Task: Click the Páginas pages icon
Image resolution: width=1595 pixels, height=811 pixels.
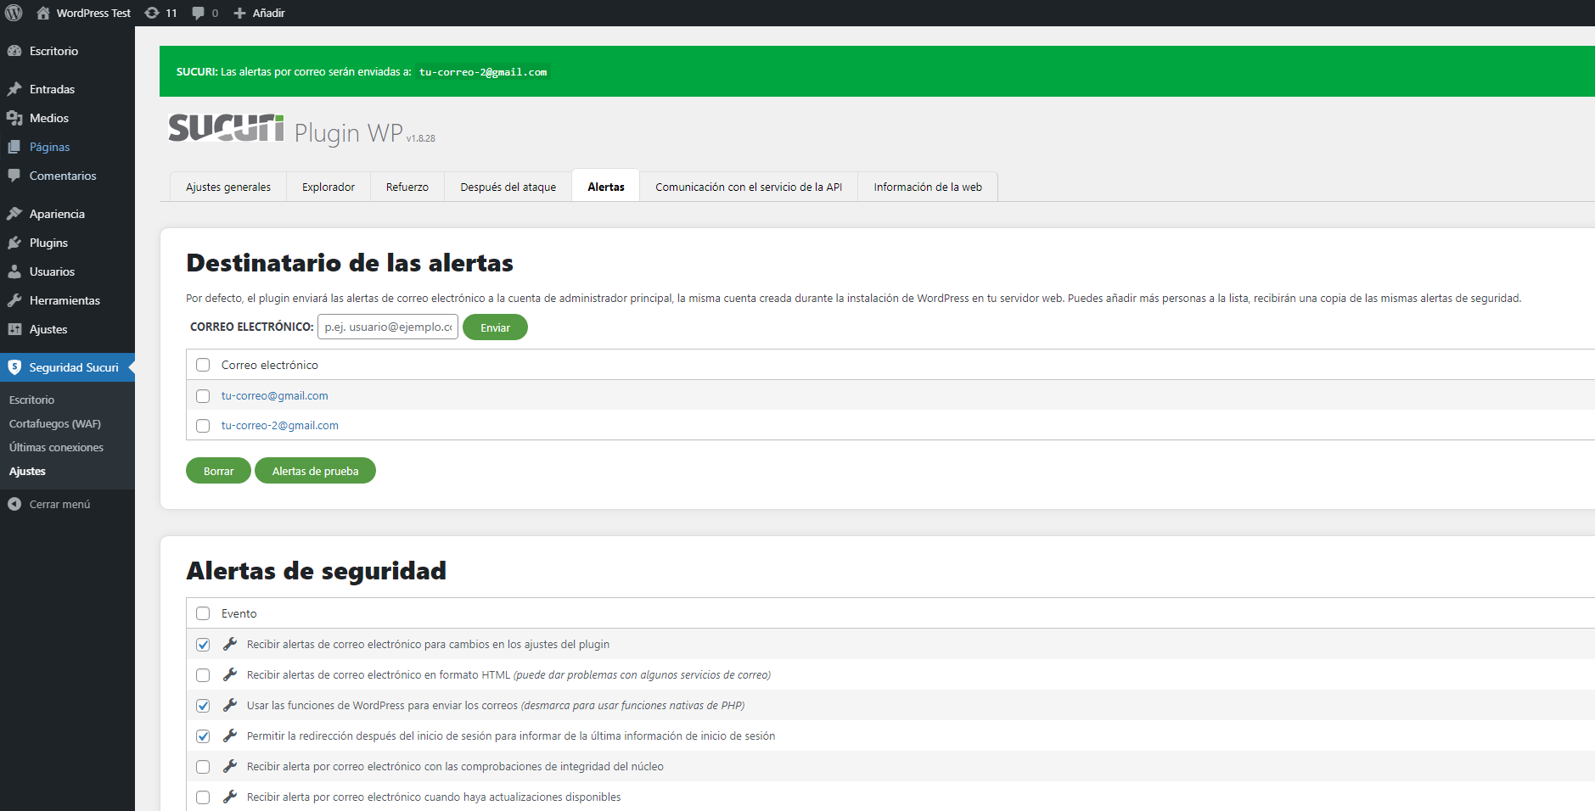Action: click(x=14, y=147)
